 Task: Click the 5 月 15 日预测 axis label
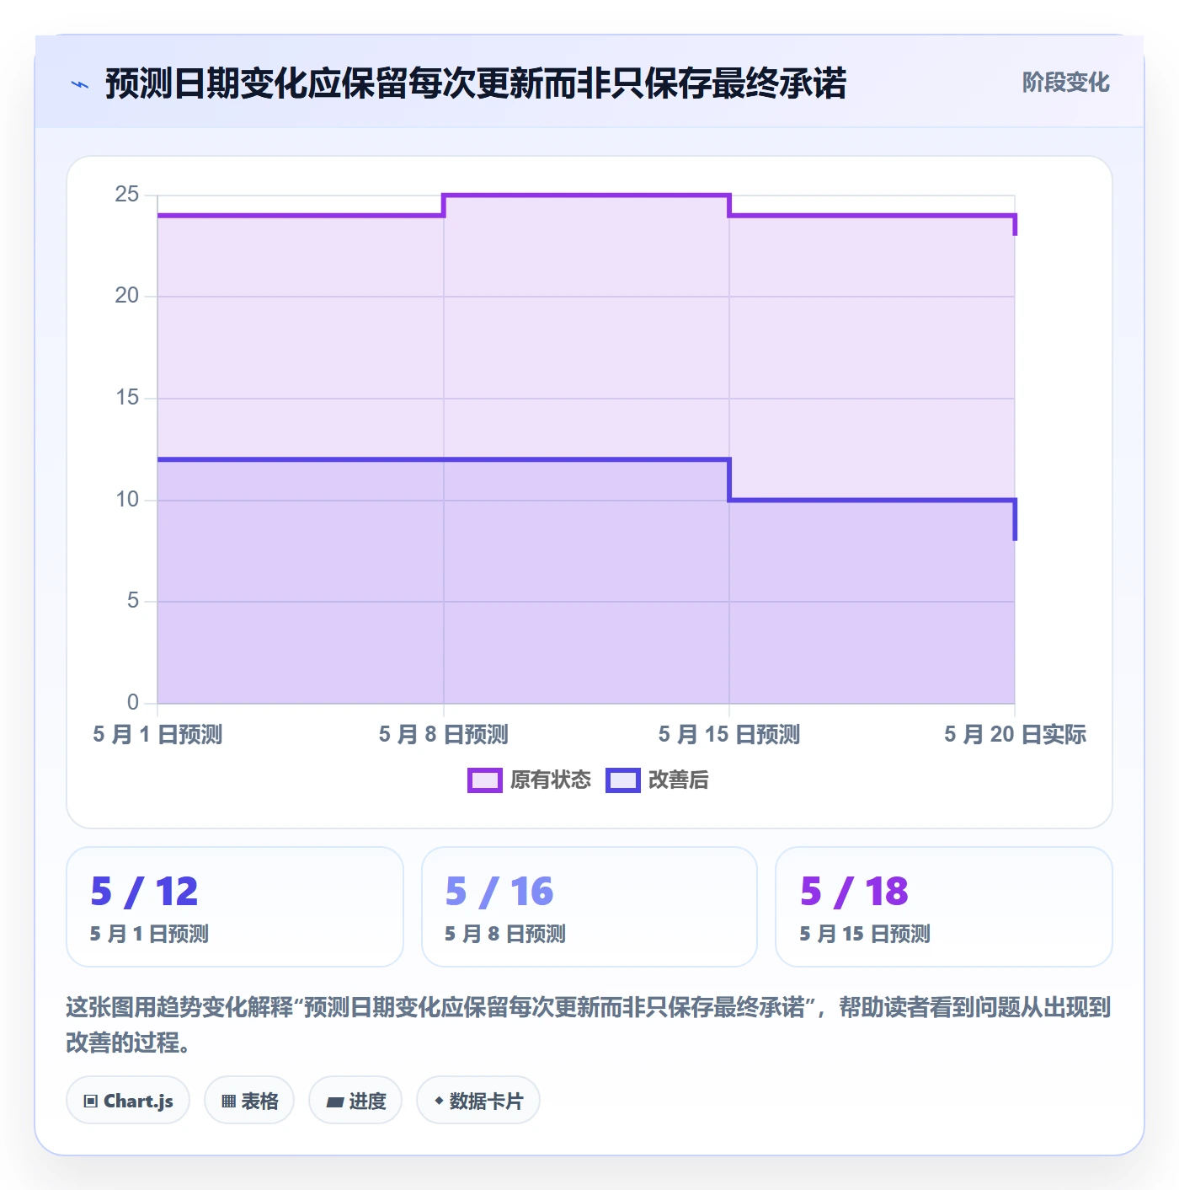[729, 735]
